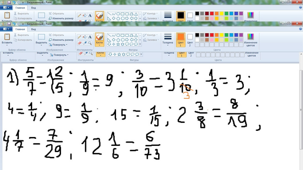
Task: Choose the Pencil tool
Action: click(80, 37)
